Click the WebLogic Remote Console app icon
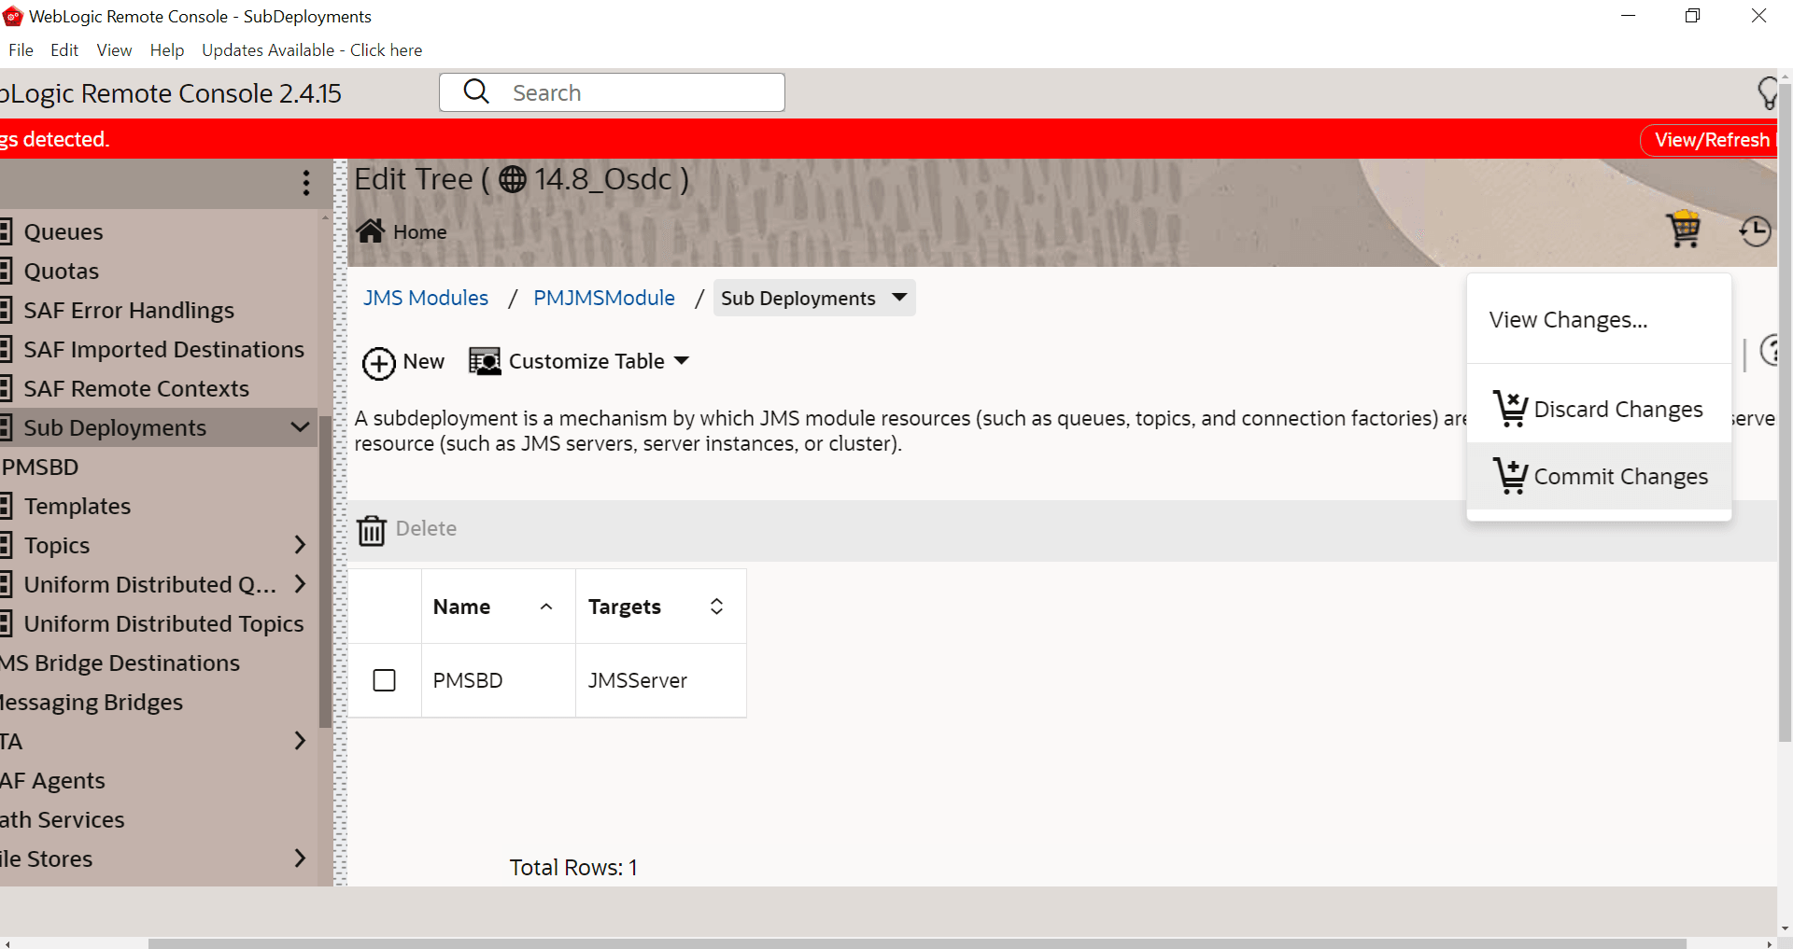Image resolution: width=1793 pixels, height=949 pixels. click(x=13, y=16)
